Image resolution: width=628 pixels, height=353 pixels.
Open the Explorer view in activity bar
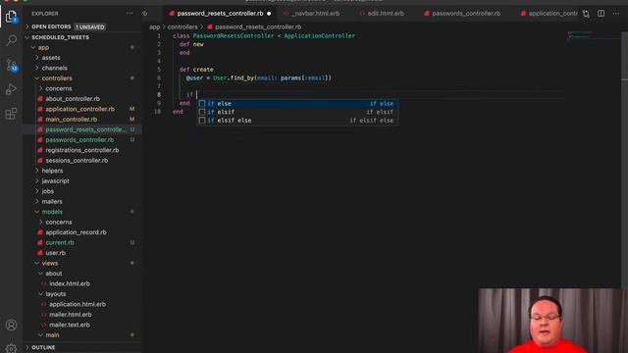pyautogui.click(x=11, y=17)
